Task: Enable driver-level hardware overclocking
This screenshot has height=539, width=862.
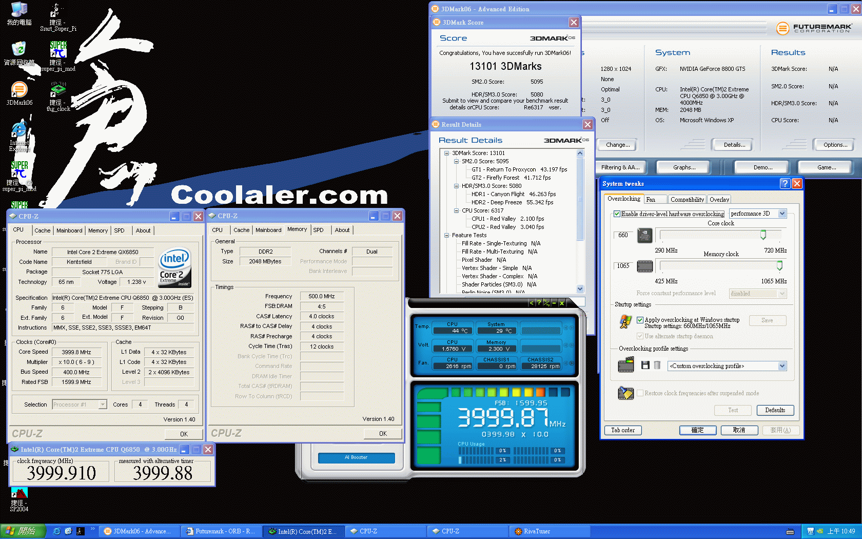Action: pos(617,214)
